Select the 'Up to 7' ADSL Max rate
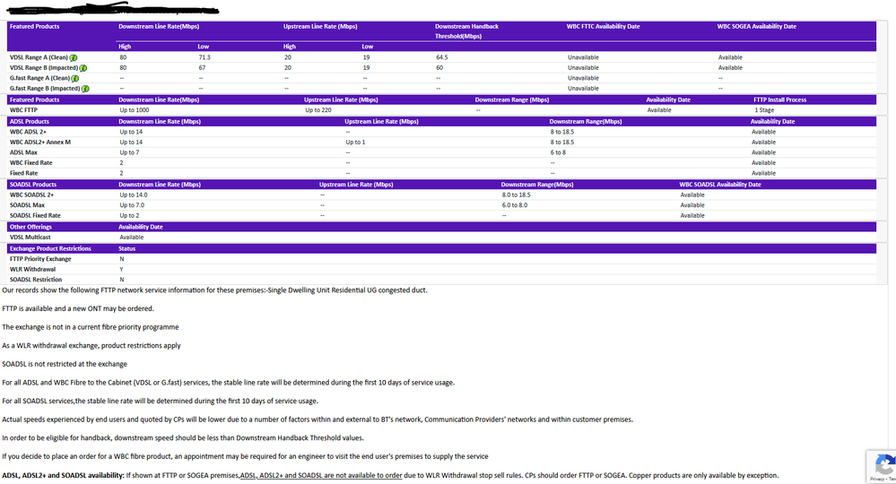The image size is (896, 484). click(x=129, y=152)
